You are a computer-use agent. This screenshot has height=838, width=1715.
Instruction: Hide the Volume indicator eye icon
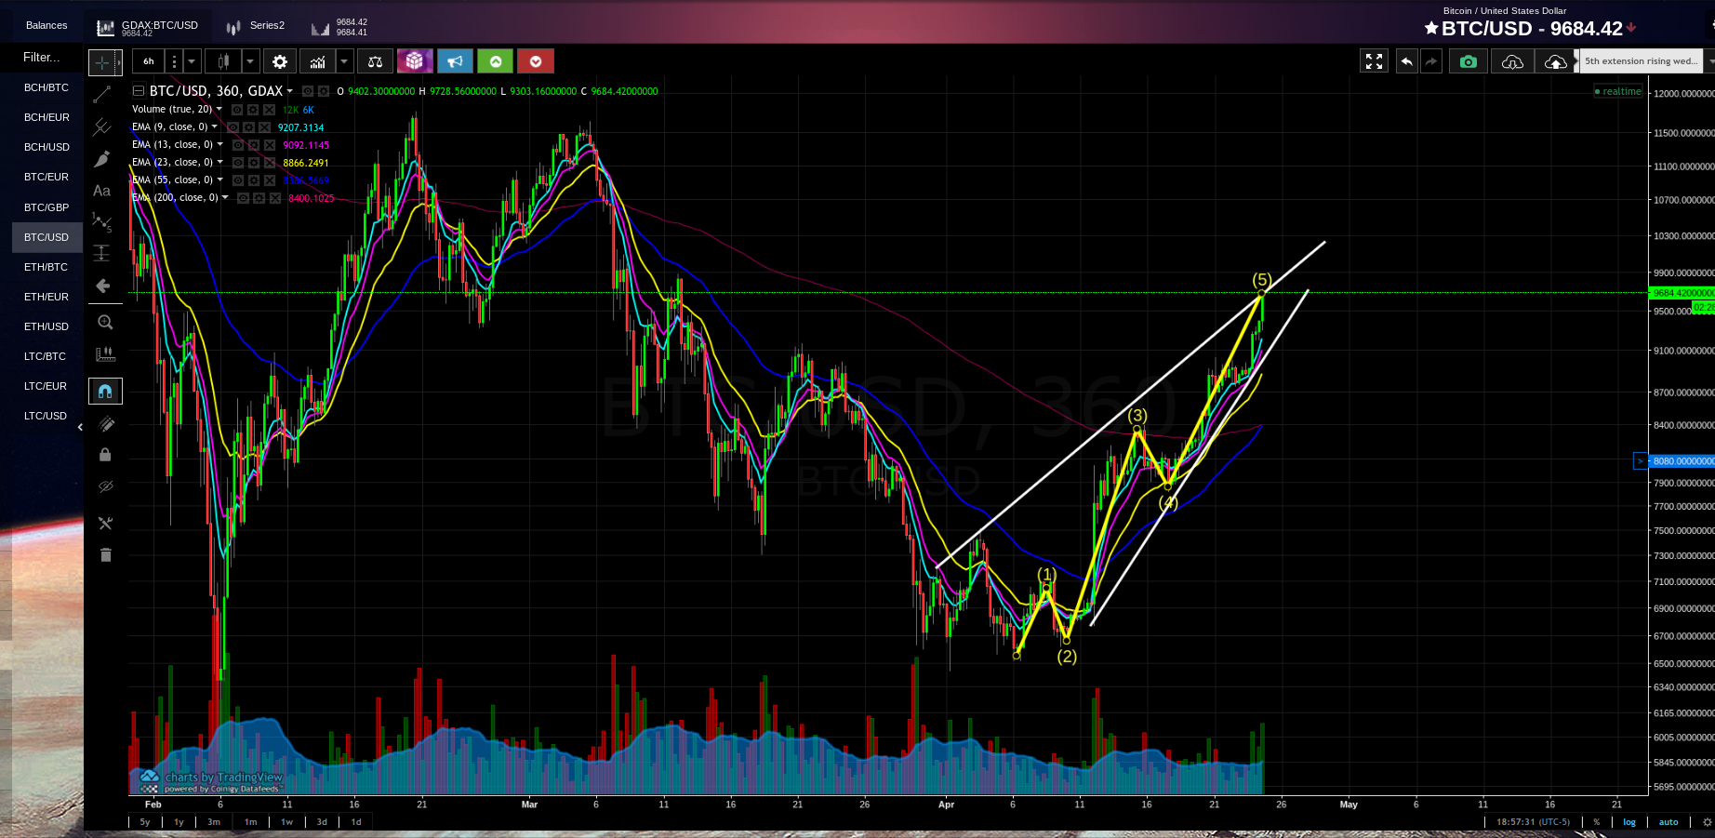point(237,110)
